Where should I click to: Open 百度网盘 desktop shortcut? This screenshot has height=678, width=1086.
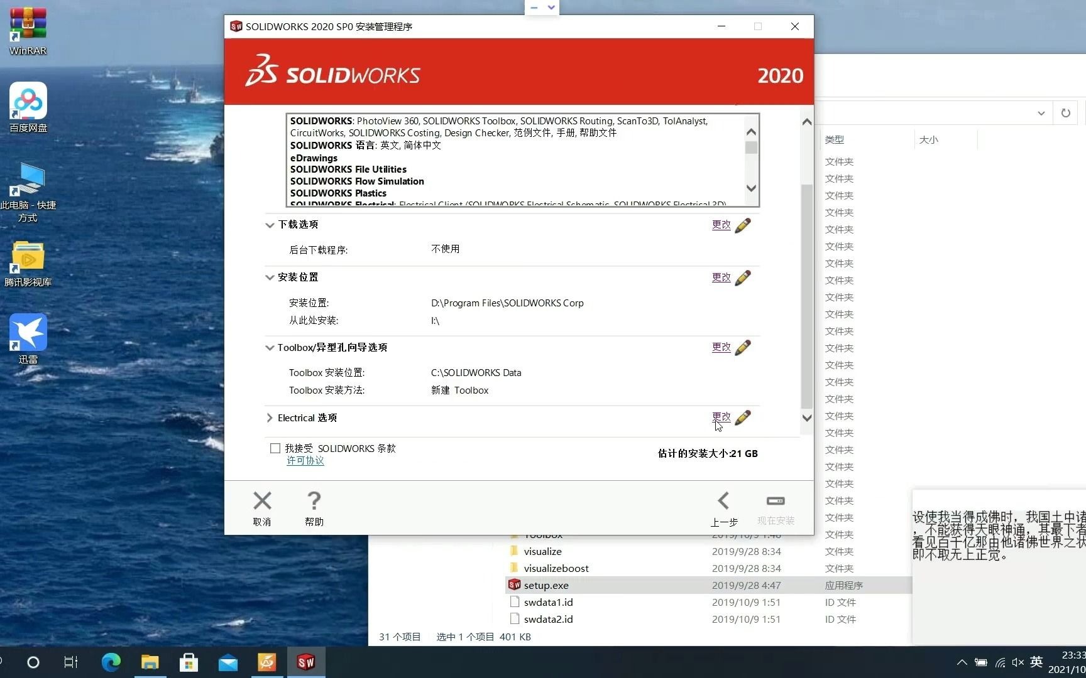[x=28, y=107]
